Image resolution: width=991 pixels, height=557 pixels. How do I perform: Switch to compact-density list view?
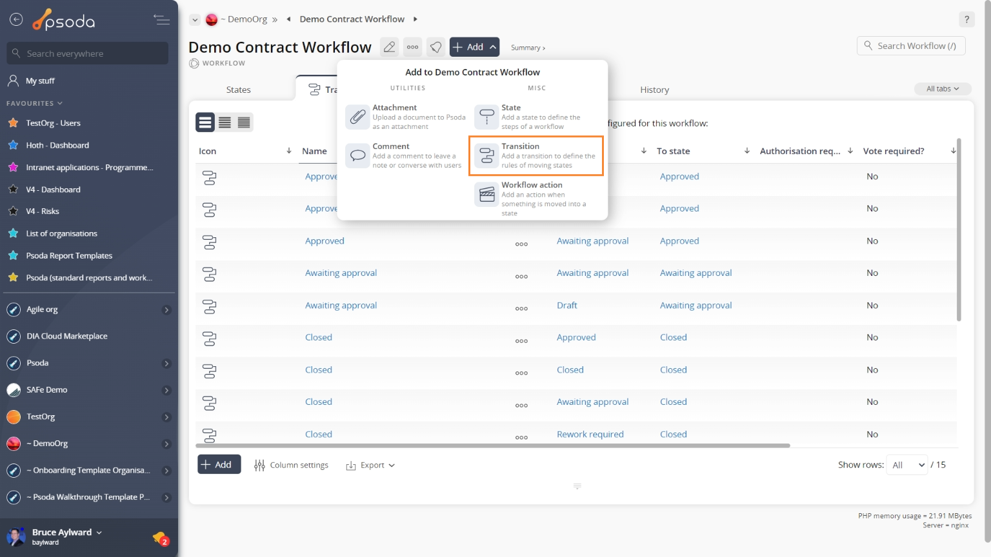(x=244, y=122)
